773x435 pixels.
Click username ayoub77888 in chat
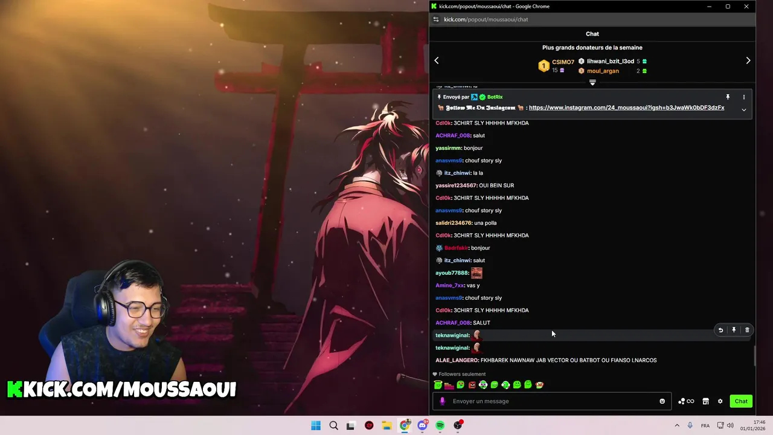[452, 273]
